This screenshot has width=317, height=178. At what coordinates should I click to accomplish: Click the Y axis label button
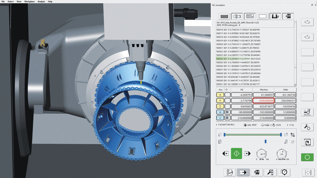[x=220, y=101]
